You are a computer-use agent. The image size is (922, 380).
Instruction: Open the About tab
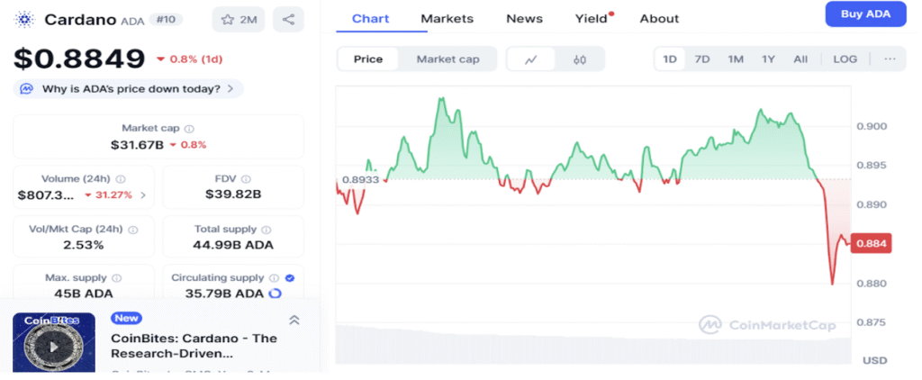coord(659,18)
